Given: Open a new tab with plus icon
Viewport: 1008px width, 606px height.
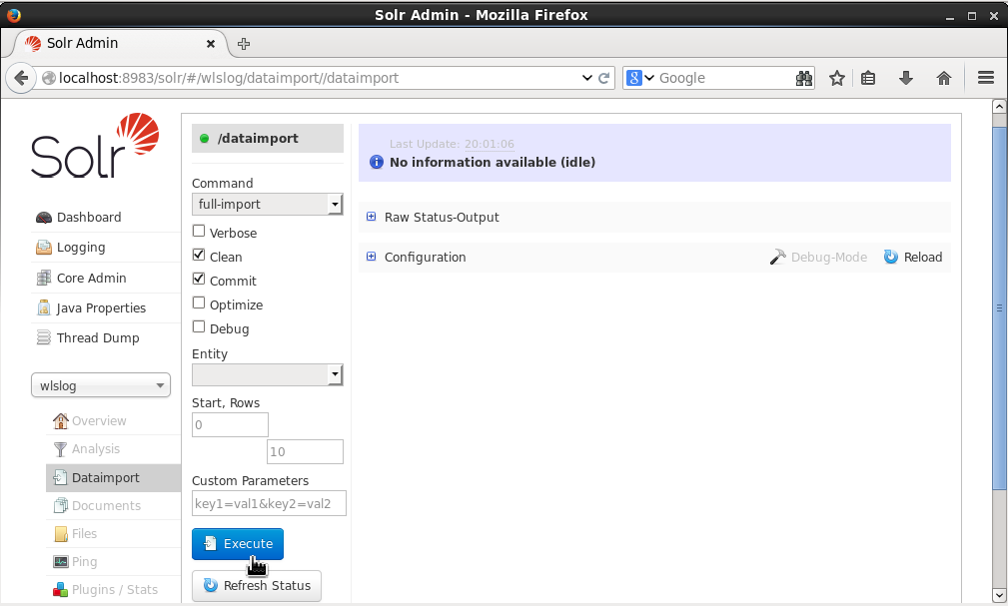Looking at the screenshot, I should (x=244, y=44).
